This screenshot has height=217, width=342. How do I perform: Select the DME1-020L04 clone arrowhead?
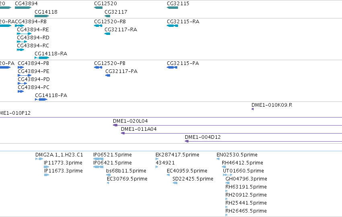click(115, 125)
